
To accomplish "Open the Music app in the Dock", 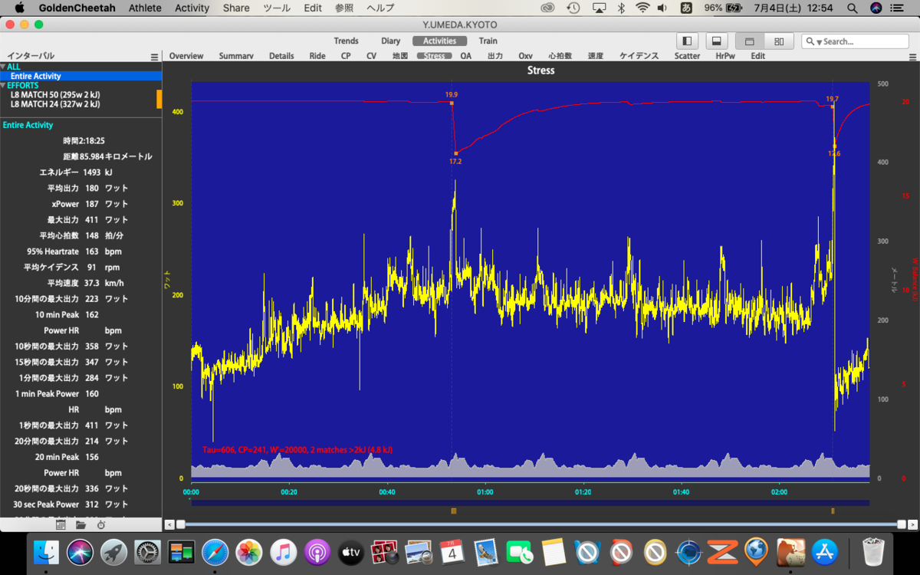I will [283, 551].
